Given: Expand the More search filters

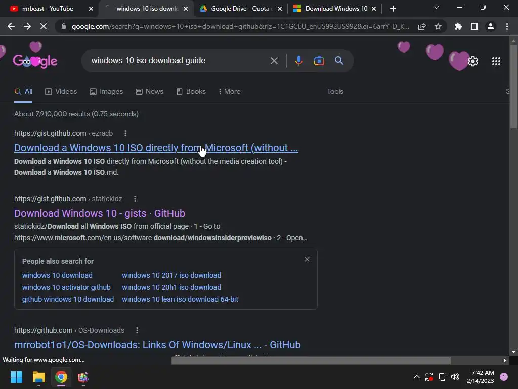Looking at the screenshot, I should pos(229,92).
